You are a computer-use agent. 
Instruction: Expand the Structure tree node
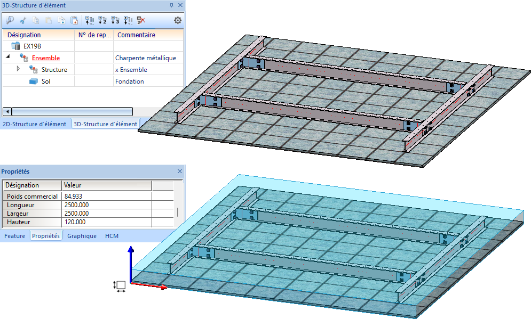(x=18, y=69)
